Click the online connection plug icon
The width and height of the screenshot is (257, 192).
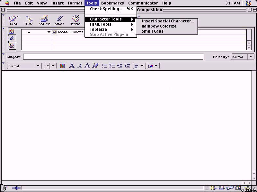(16, 188)
